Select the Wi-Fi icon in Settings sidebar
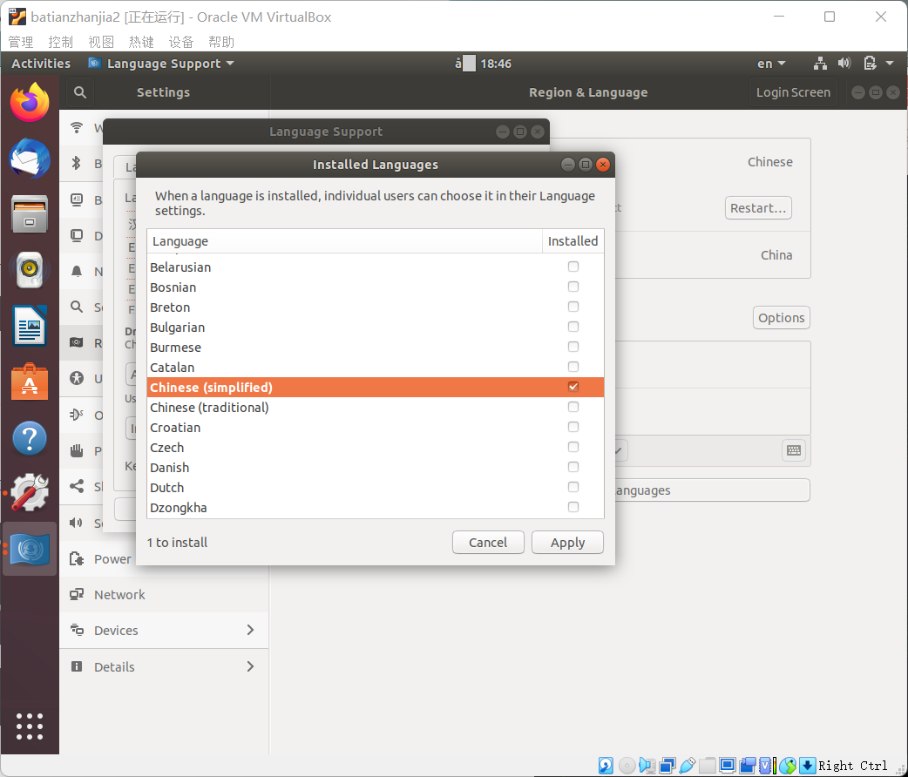The height and width of the screenshot is (777, 908). [x=77, y=127]
